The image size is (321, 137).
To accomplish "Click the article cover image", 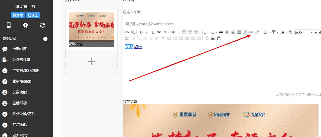I will pyautogui.click(x=221, y=120).
